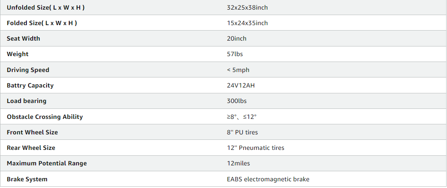Select the 12'' Pneumatic tires value
The width and height of the screenshot is (447, 188).
[x=255, y=148]
